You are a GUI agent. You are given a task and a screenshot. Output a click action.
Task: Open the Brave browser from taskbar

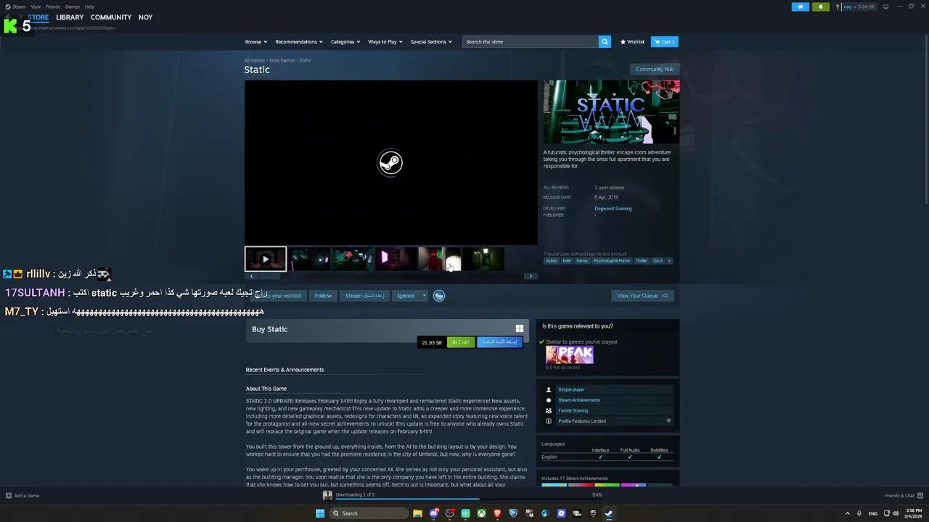pyautogui.click(x=497, y=513)
